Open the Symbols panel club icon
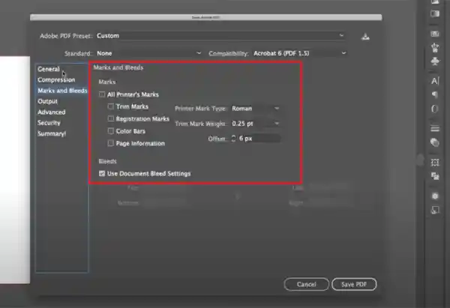Viewport: 450px width, 308px height. point(435,61)
